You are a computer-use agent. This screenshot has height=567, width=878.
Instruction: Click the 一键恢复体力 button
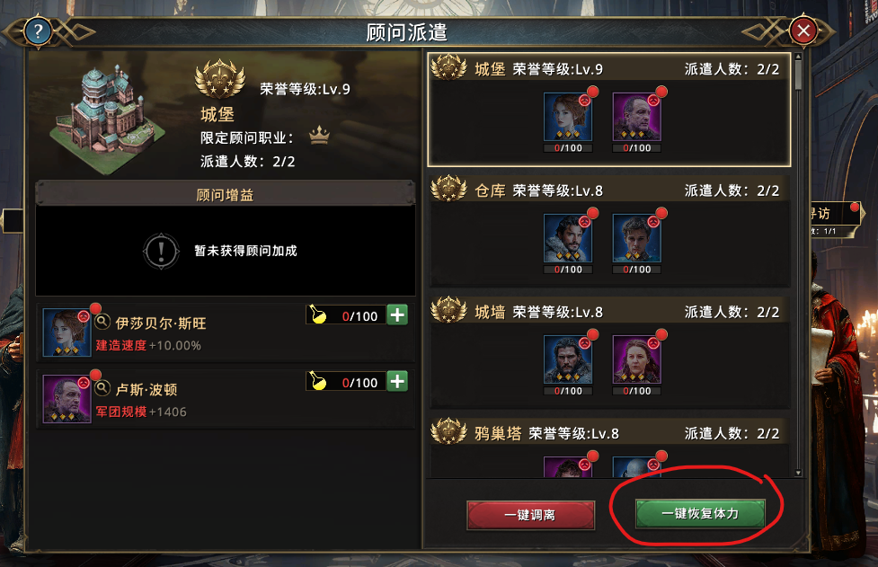(x=700, y=513)
